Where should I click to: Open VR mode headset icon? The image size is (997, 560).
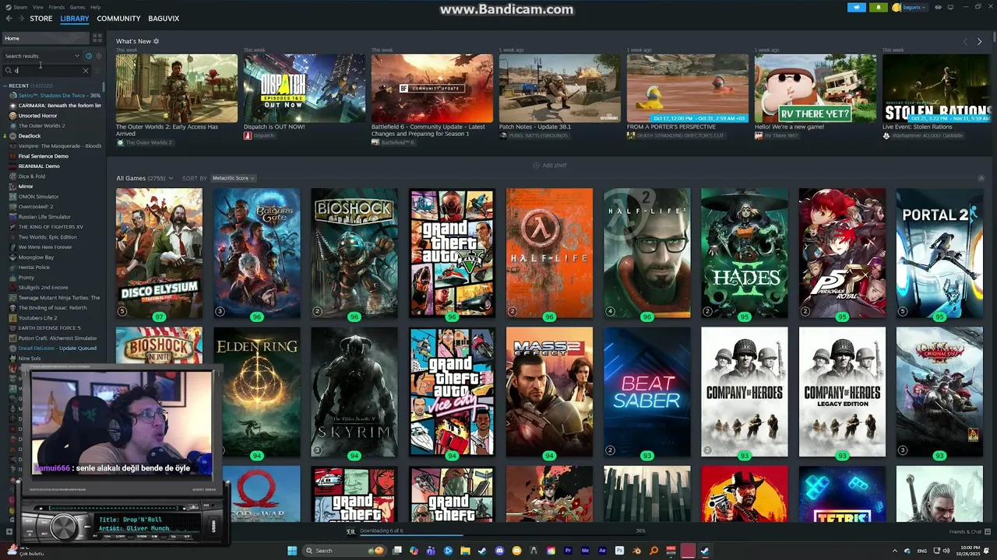tap(937, 7)
